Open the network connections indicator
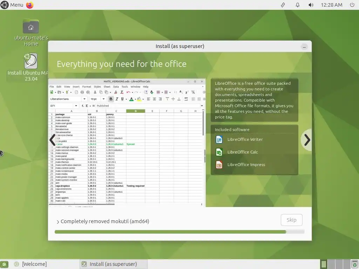359x269 pixels. coord(283,5)
